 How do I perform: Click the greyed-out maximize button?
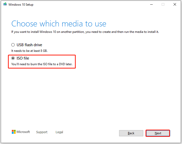pos(163,4)
